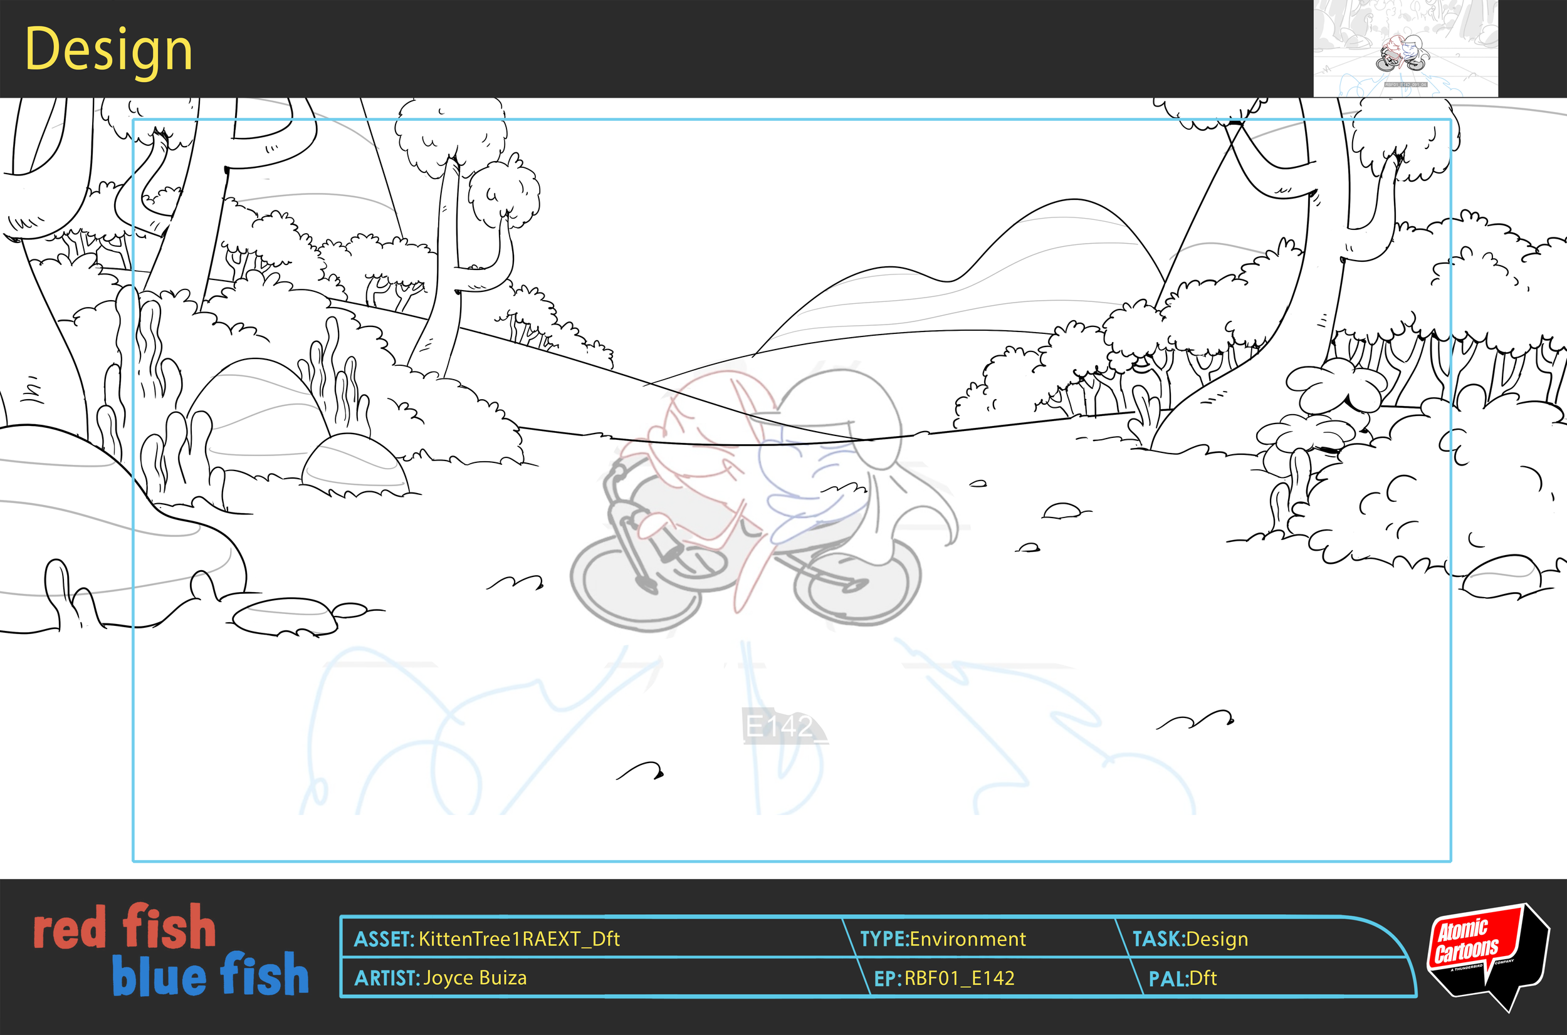The height and width of the screenshot is (1035, 1567).
Task: Click the TYPE Environment label
Action: 942,939
